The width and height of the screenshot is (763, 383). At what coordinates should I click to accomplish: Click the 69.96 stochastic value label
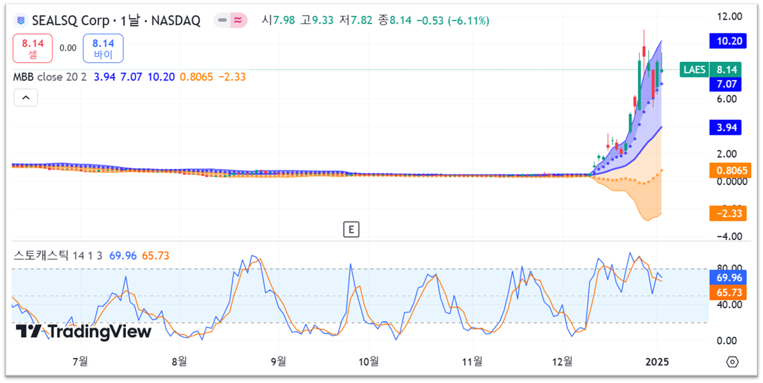tap(728, 278)
